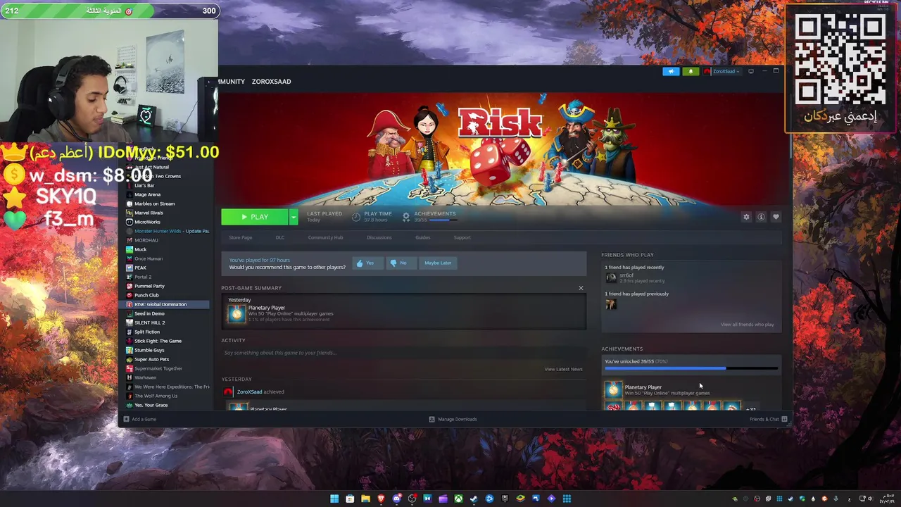This screenshot has width=901, height=507.
Task: Select Portal 2 in the library list
Action: [x=143, y=277]
